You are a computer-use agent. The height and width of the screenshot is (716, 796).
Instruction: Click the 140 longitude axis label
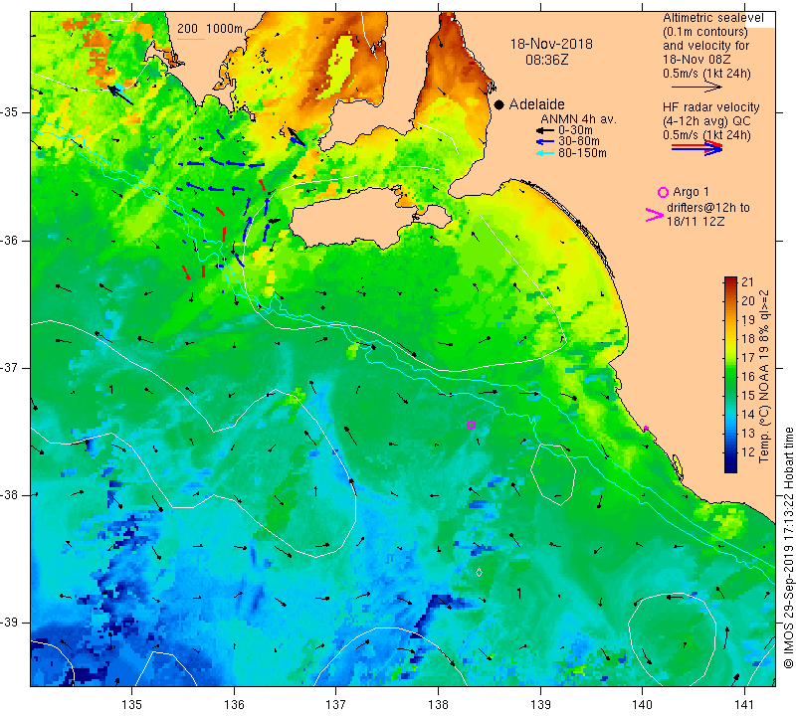pos(642,705)
